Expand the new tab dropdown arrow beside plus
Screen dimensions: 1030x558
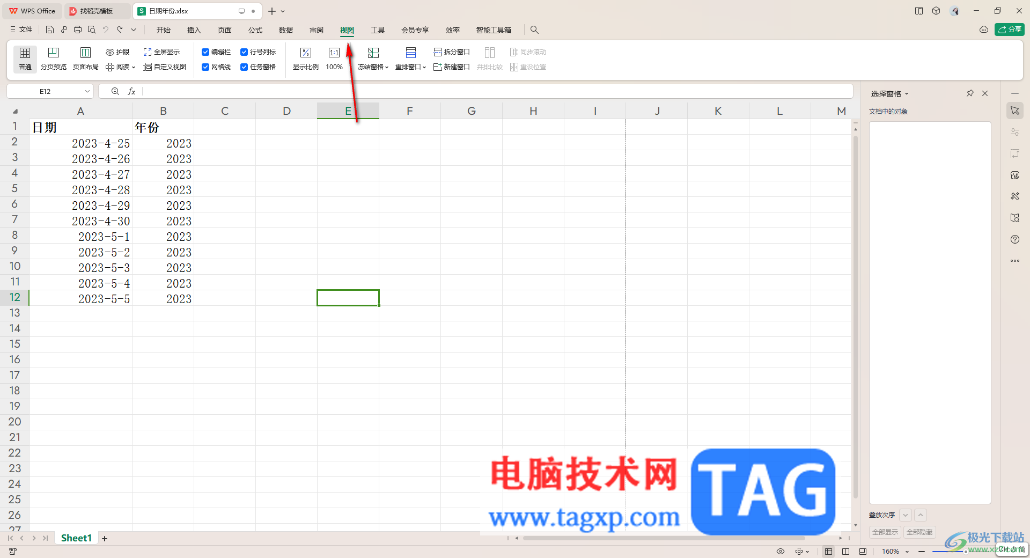click(283, 11)
